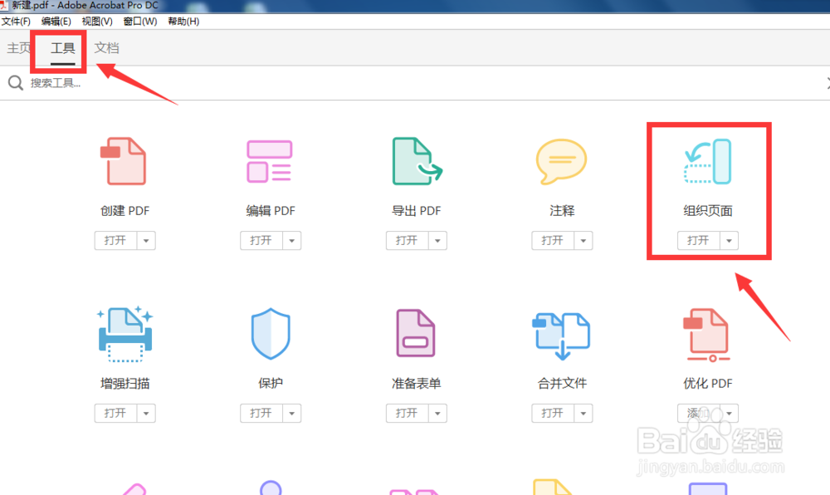Open the 文件(F) menu
This screenshot has width=830, height=495.
[16, 21]
